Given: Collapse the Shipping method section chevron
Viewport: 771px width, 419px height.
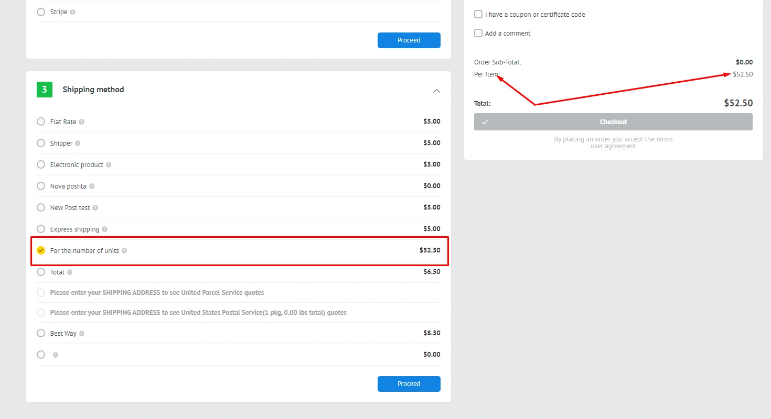Looking at the screenshot, I should 436,91.
